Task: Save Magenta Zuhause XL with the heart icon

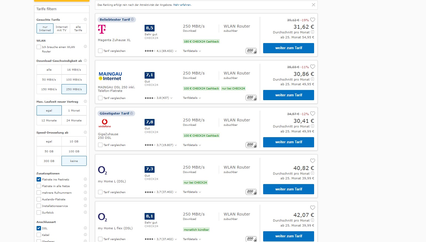Action: [312, 20]
